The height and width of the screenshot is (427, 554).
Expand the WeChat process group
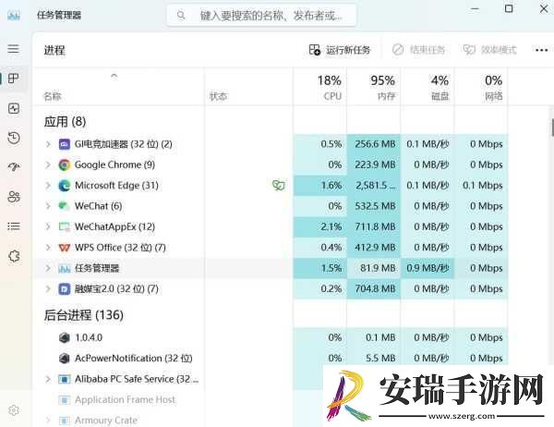click(48, 206)
